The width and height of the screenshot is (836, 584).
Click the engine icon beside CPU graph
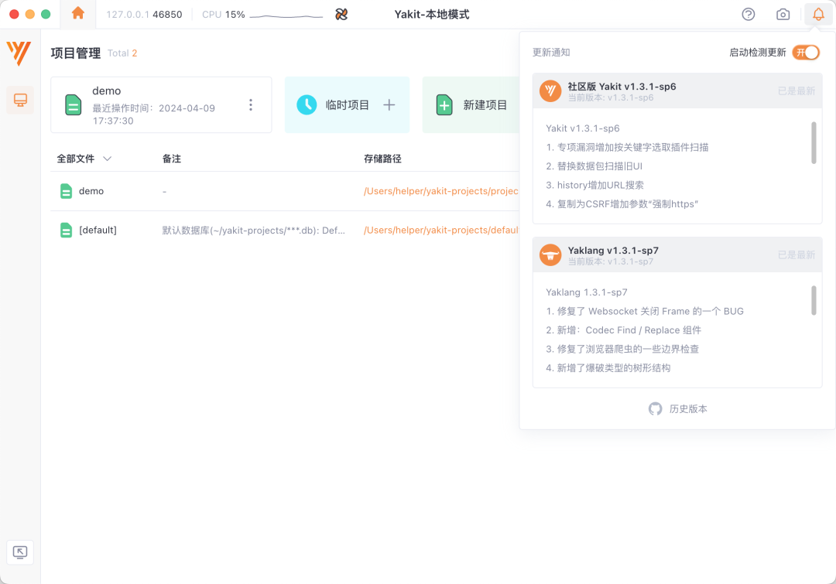(341, 15)
